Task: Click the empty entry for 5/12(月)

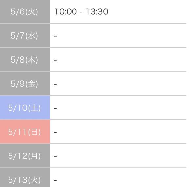Action: pos(118,156)
